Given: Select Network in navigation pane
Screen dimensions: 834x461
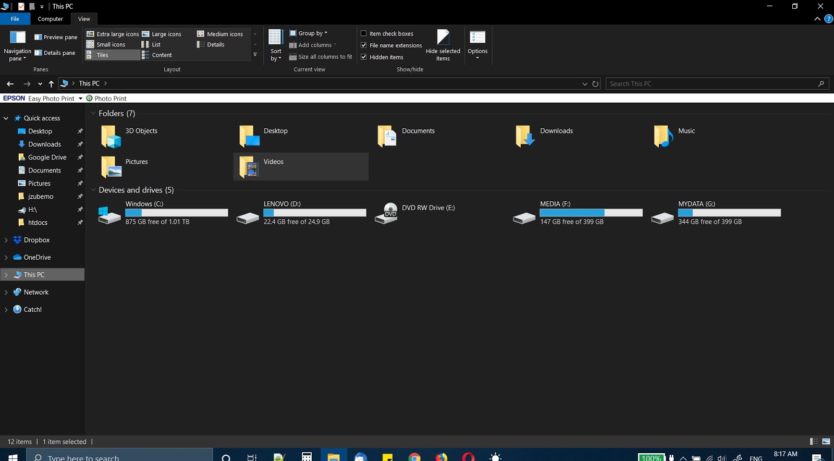Looking at the screenshot, I should coord(36,292).
